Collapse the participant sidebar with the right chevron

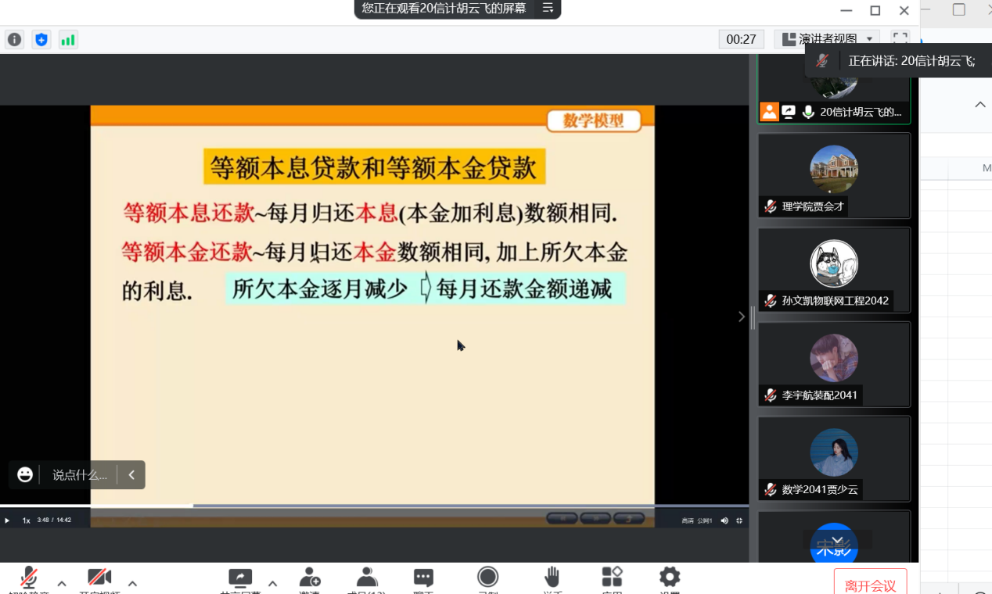[742, 317]
